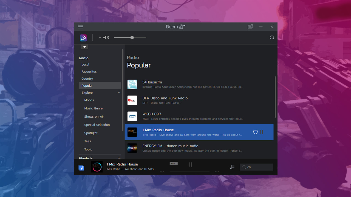
Task: Open the up-next queue icon in player bar
Action: click(232, 167)
